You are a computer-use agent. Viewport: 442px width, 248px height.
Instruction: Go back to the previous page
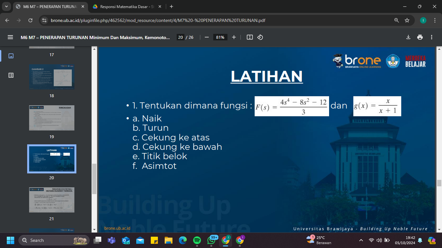[7, 20]
